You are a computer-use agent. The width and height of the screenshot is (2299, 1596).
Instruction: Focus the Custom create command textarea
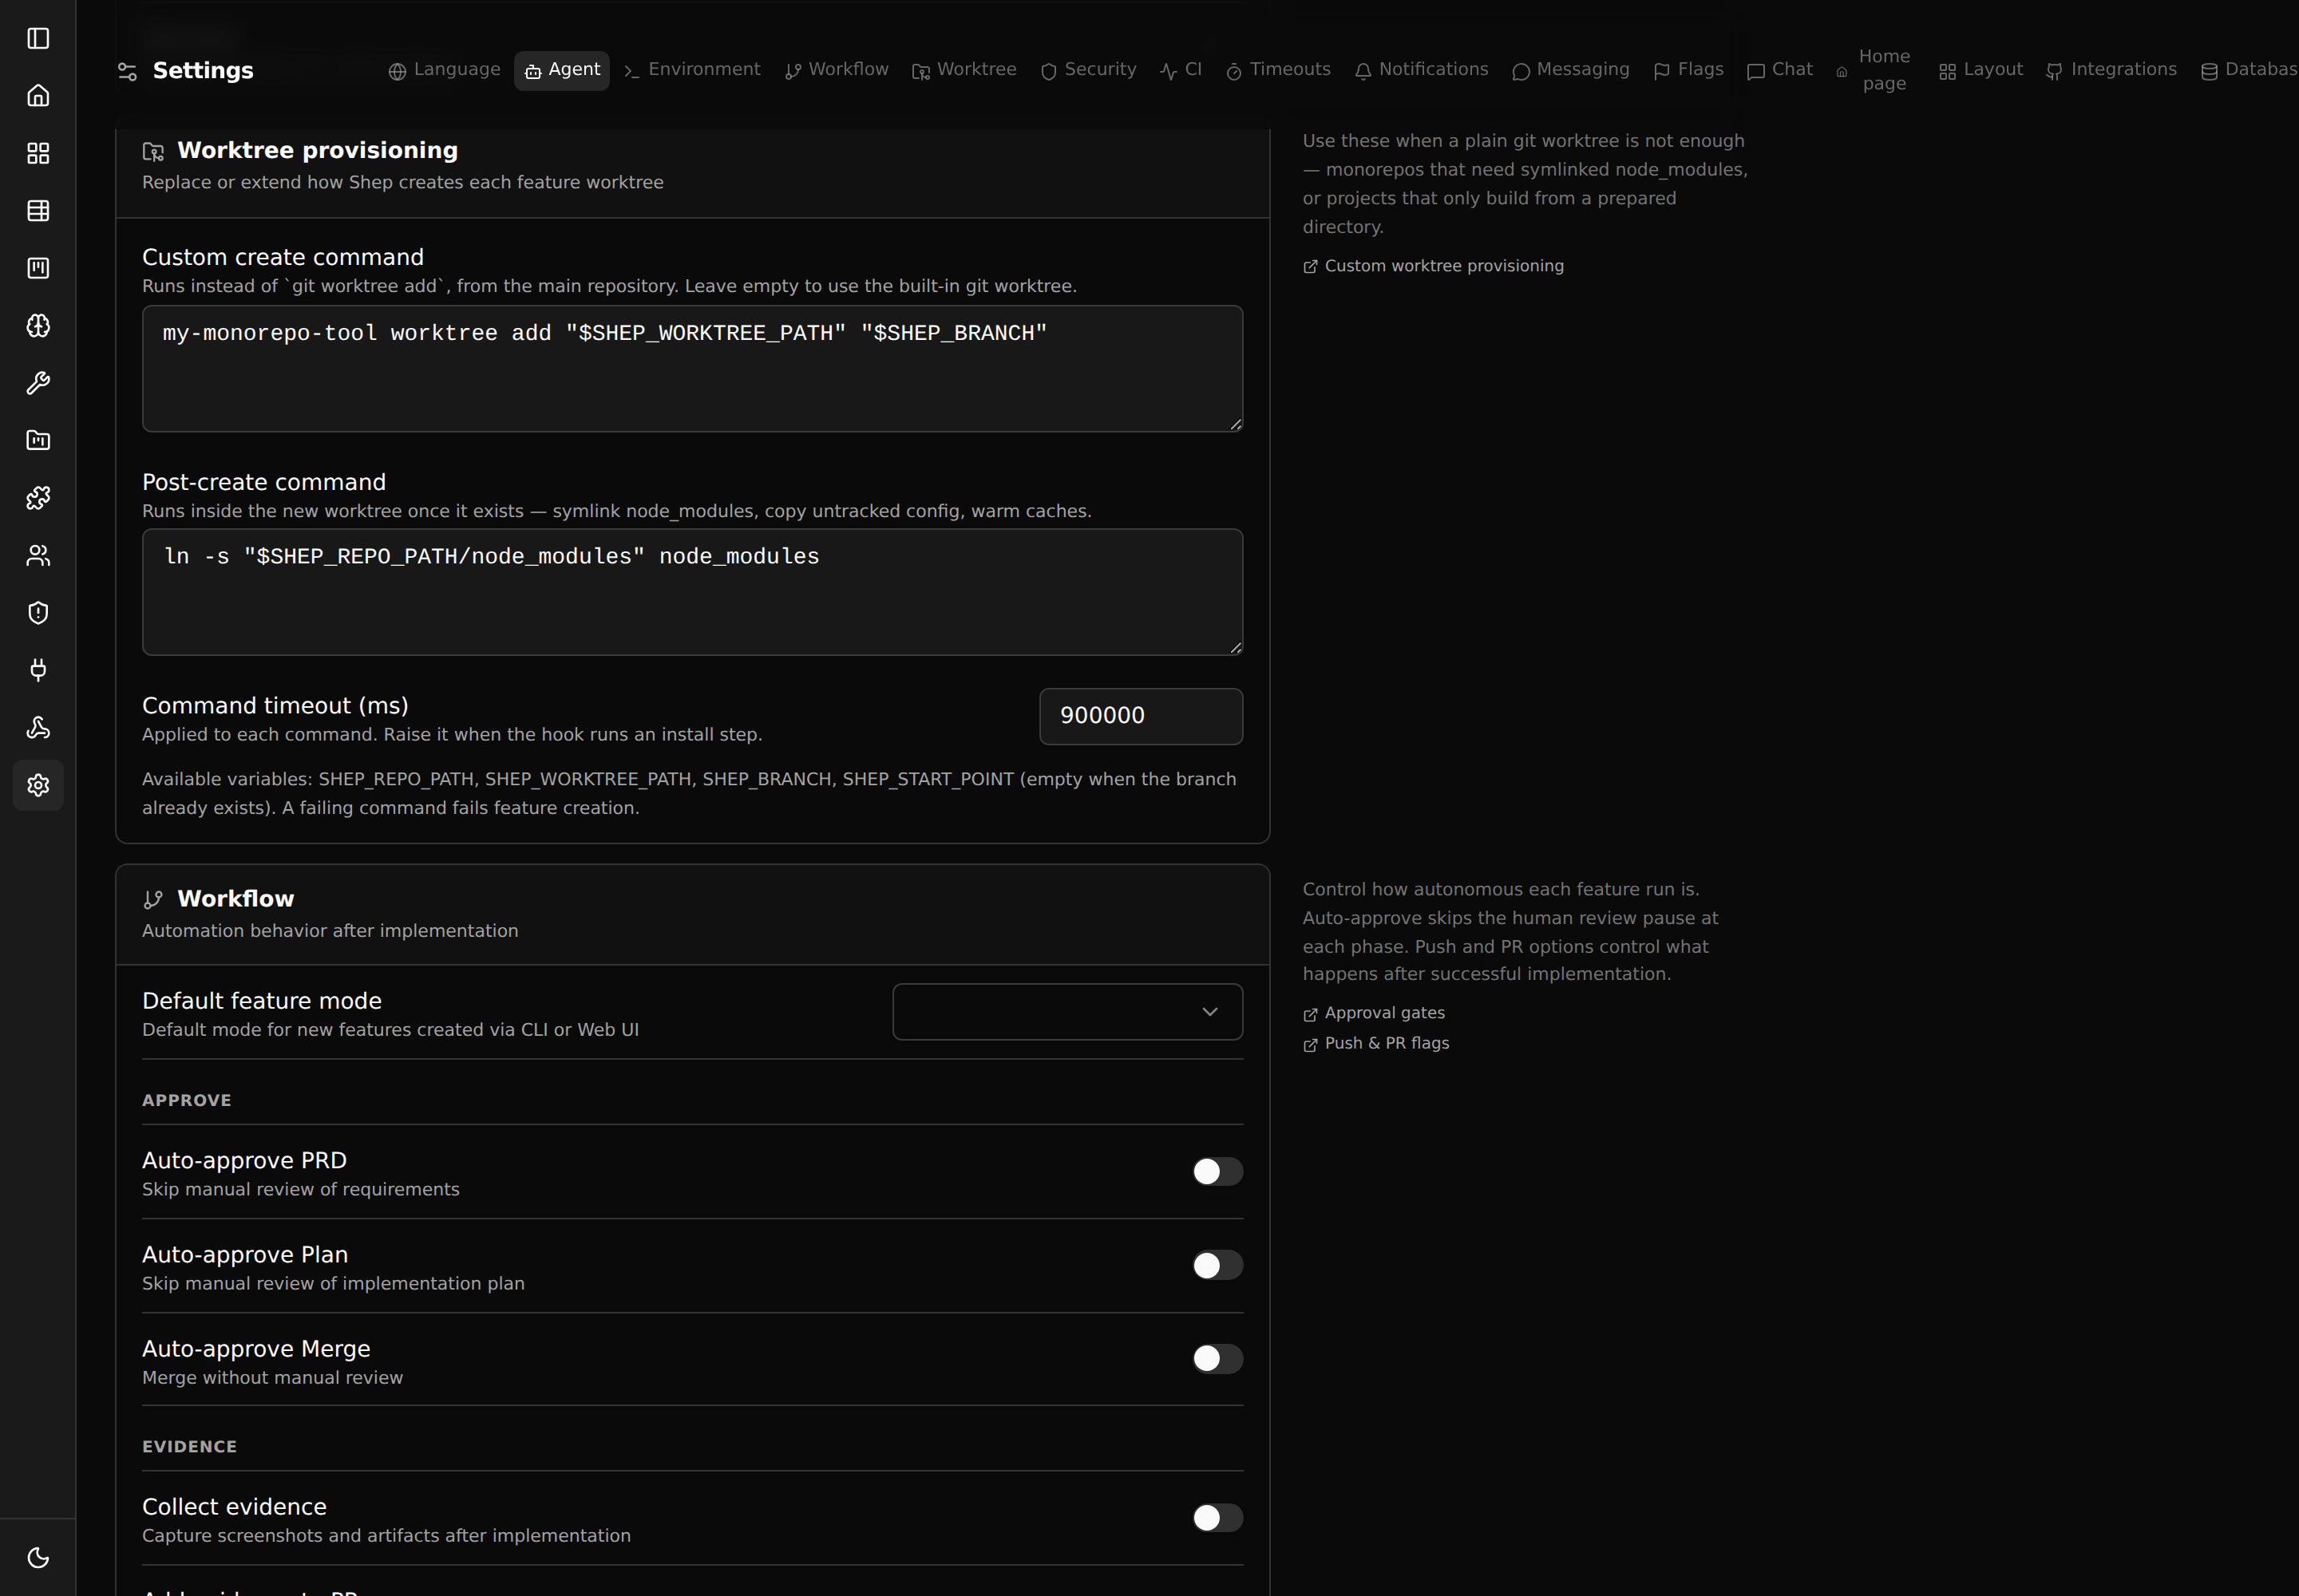coord(692,369)
